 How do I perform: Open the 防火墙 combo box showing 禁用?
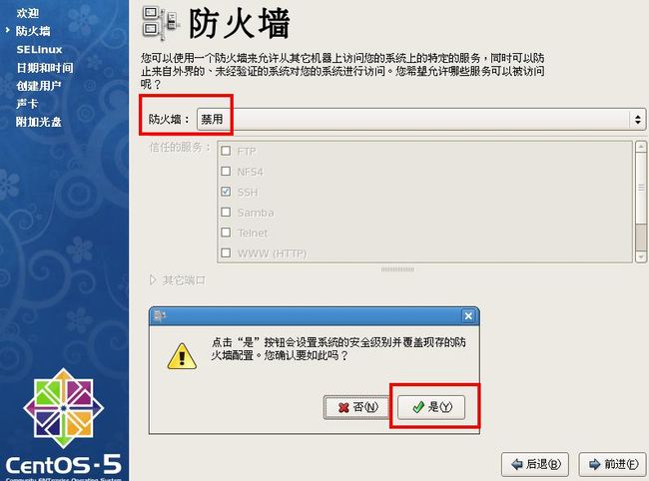point(421,119)
